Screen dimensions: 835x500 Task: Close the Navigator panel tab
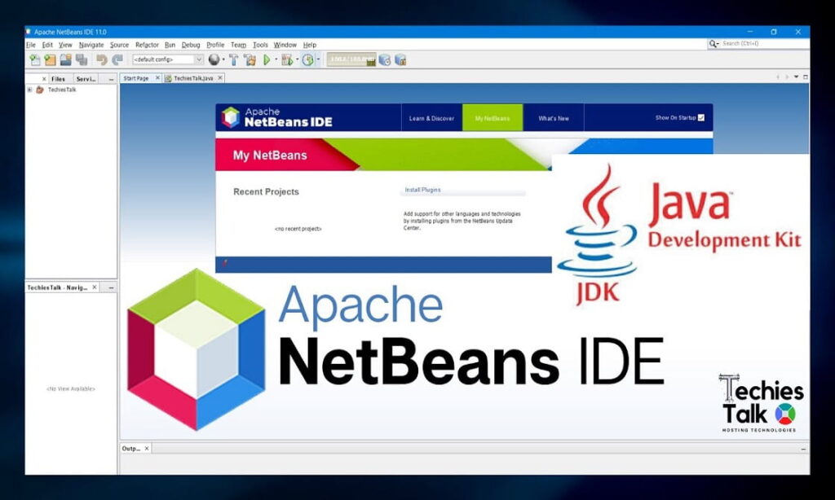tap(95, 287)
